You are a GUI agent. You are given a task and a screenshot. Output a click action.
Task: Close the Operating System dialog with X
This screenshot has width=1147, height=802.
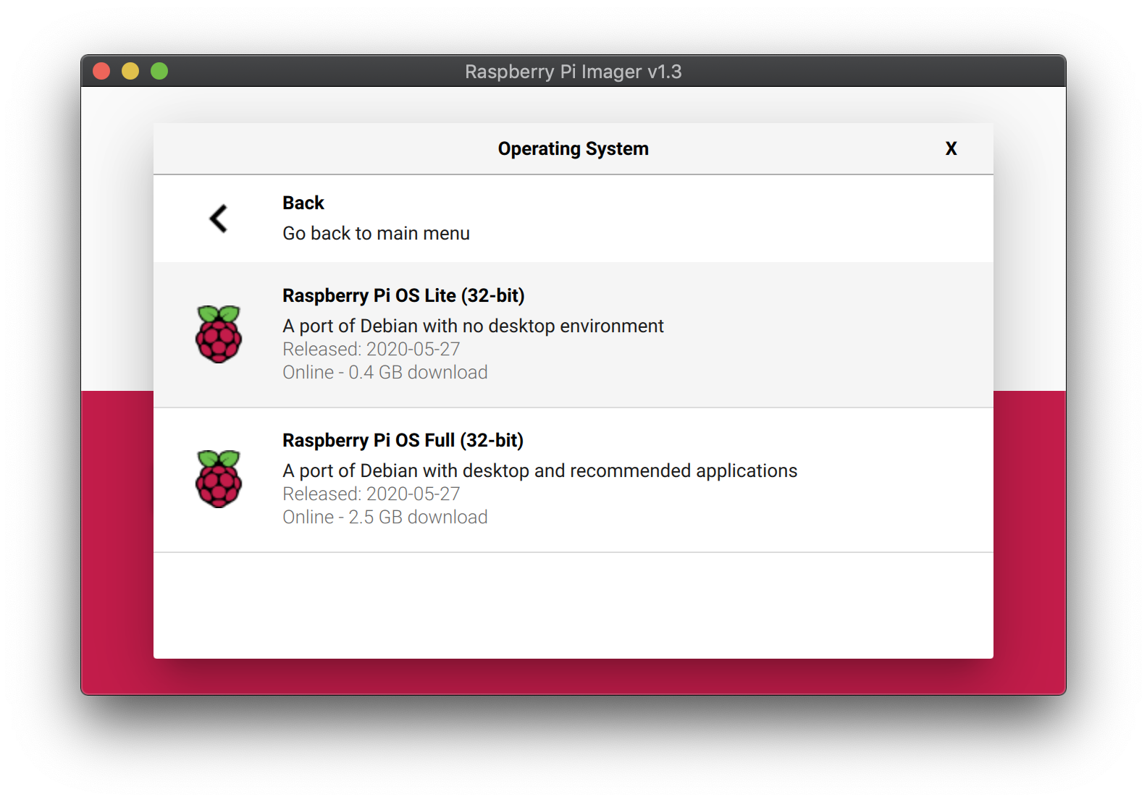(951, 148)
